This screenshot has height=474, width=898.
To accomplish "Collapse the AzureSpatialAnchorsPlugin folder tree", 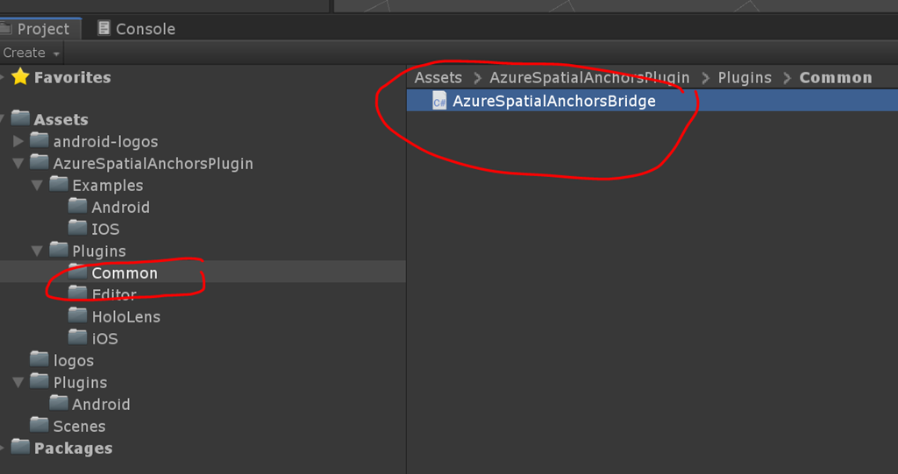I will point(18,163).
